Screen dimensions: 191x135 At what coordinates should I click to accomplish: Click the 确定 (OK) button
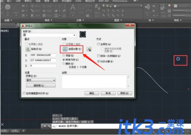[92, 93]
